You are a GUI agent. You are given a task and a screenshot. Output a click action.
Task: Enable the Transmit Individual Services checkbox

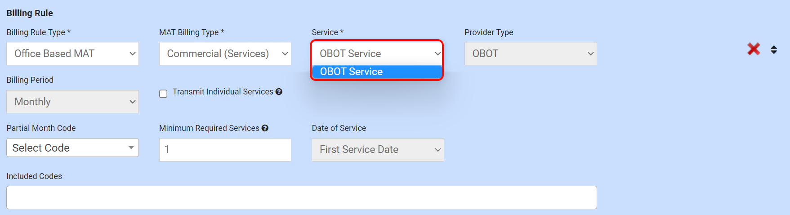pos(163,94)
